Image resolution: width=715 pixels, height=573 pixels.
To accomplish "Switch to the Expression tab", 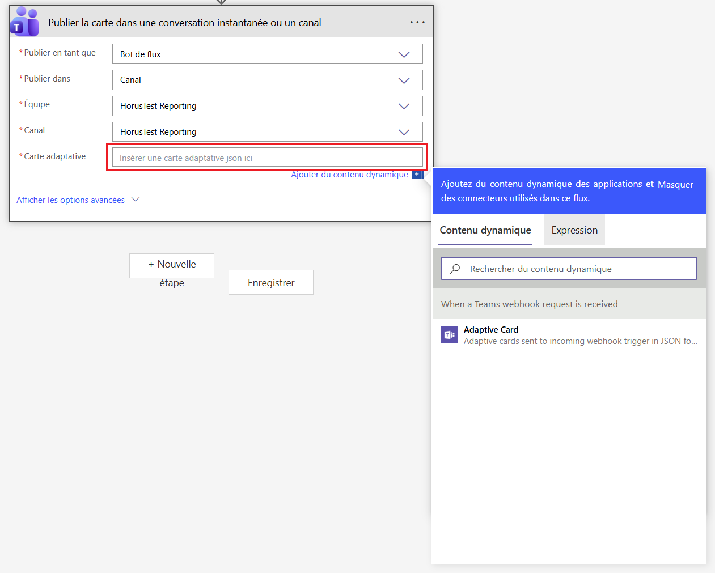I will tap(574, 230).
